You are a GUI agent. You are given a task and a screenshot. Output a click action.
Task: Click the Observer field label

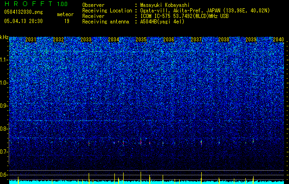pyautogui.click(x=93, y=5)
